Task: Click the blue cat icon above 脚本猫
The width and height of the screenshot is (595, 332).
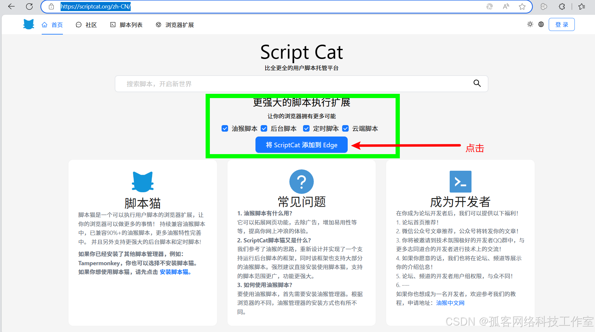Action: pyautogui.click(x=143, y=181)
